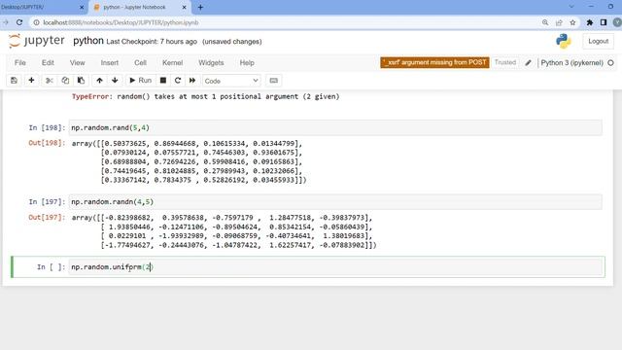This screenshot has width=622, height=350.
Task: Click the kernel idle circle indicator
Action: pyautogui.click(x=611, y=62)
